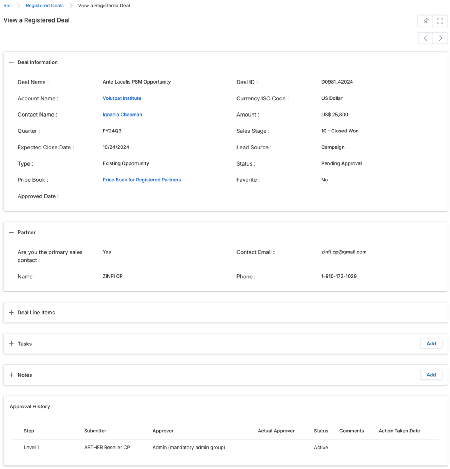450x469 pixels.
Task: Go to Registered Deals breadcrumb
Action: pyautogui.click(x=45, y=6)
